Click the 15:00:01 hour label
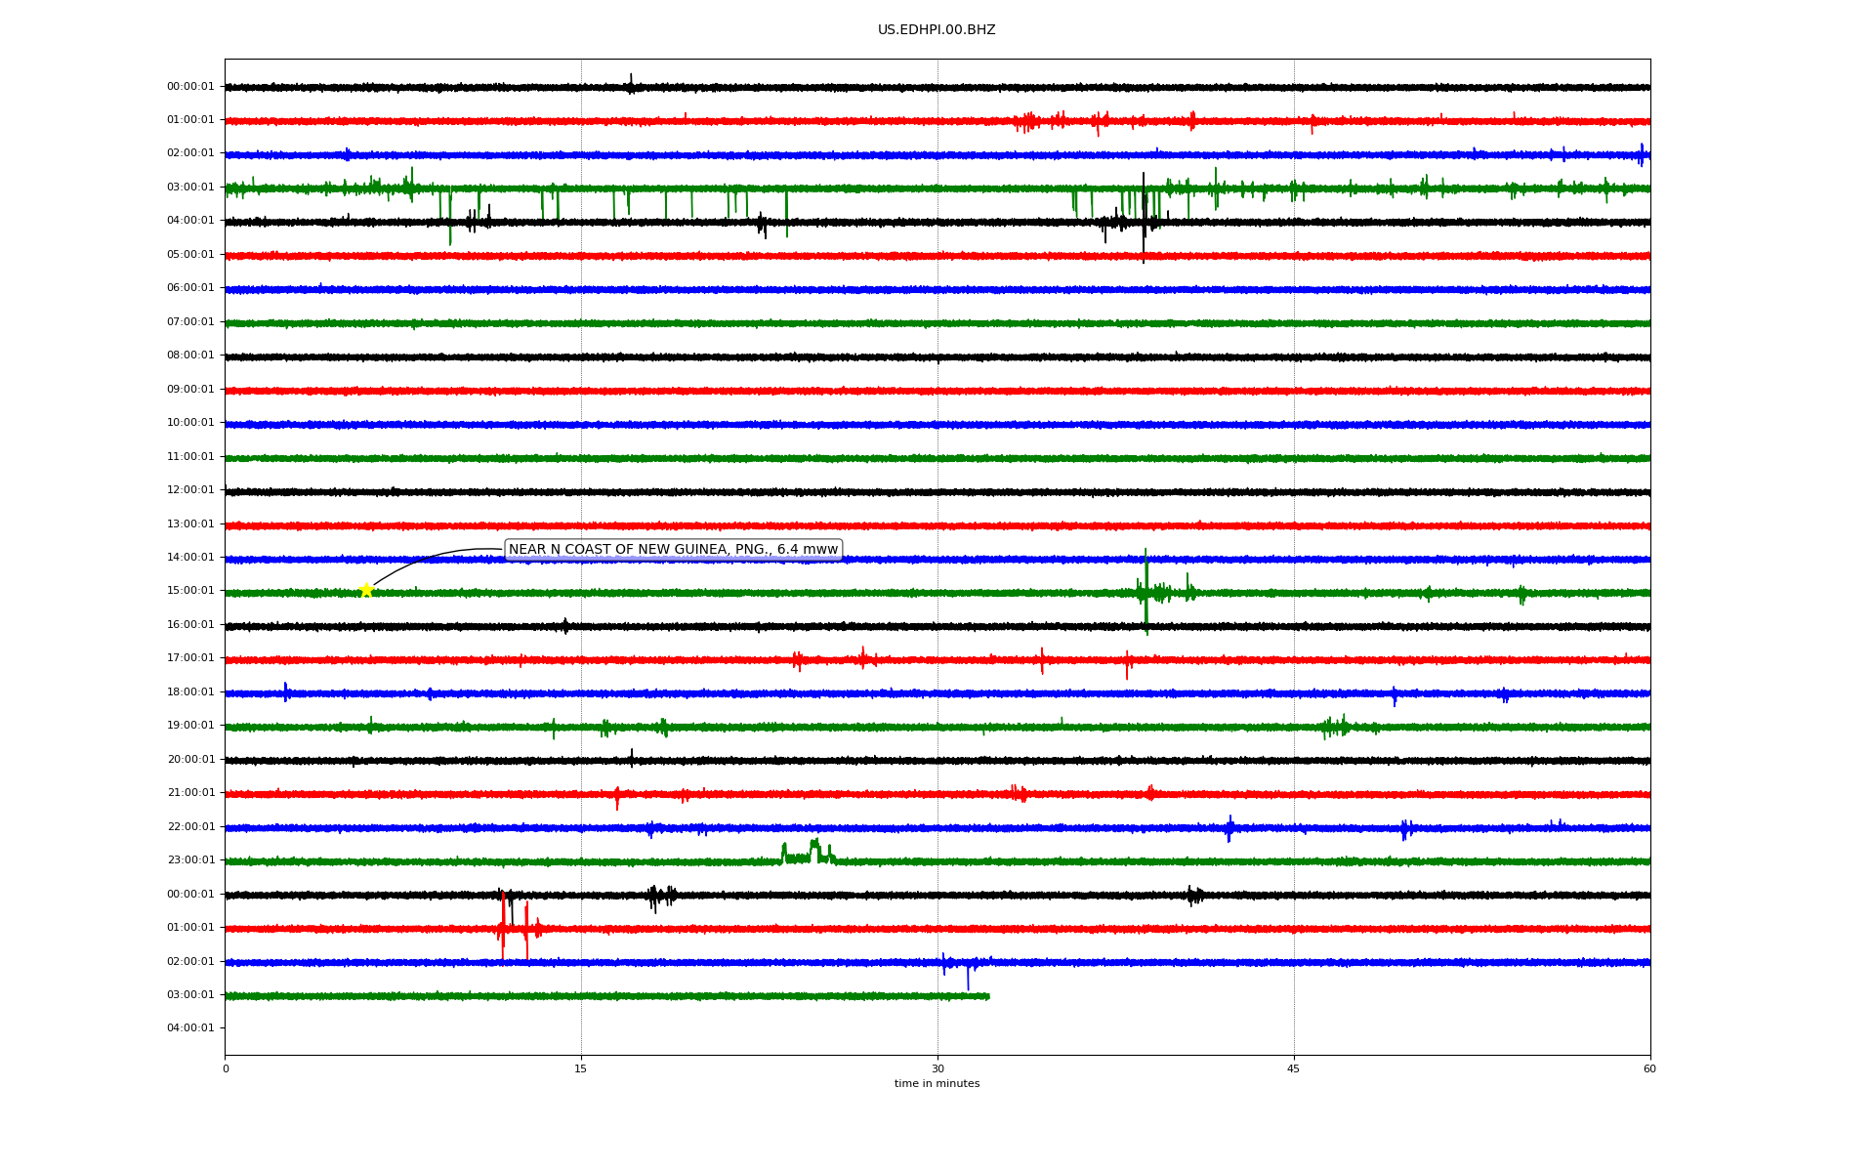 click(x=190, y=591)
